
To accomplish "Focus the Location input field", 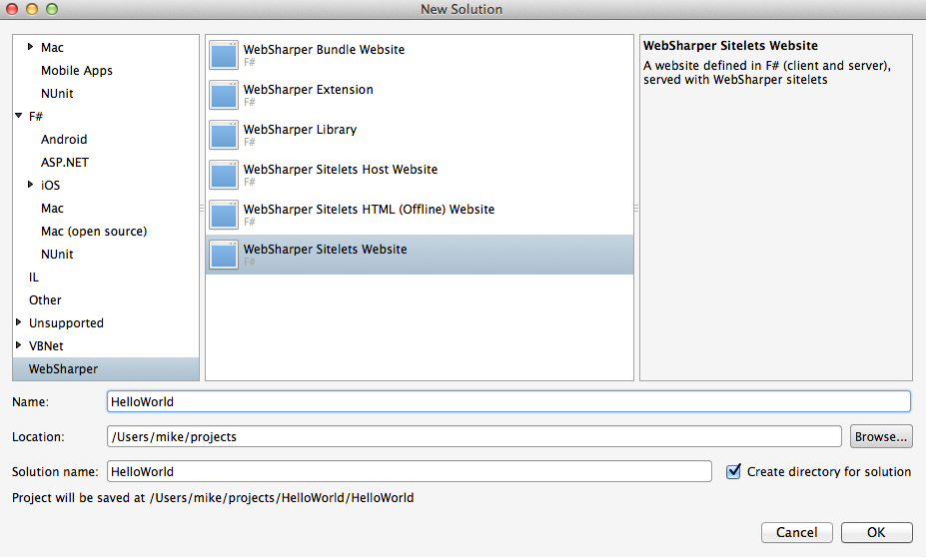I will point(474,436).
